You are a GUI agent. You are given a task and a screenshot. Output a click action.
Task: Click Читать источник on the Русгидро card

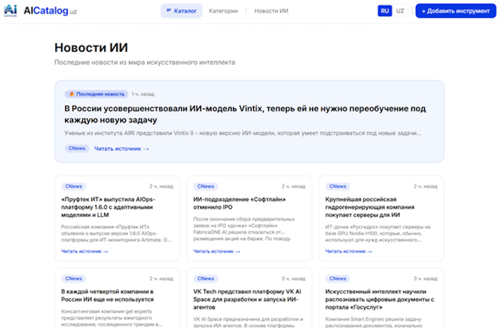coord(349,251)
